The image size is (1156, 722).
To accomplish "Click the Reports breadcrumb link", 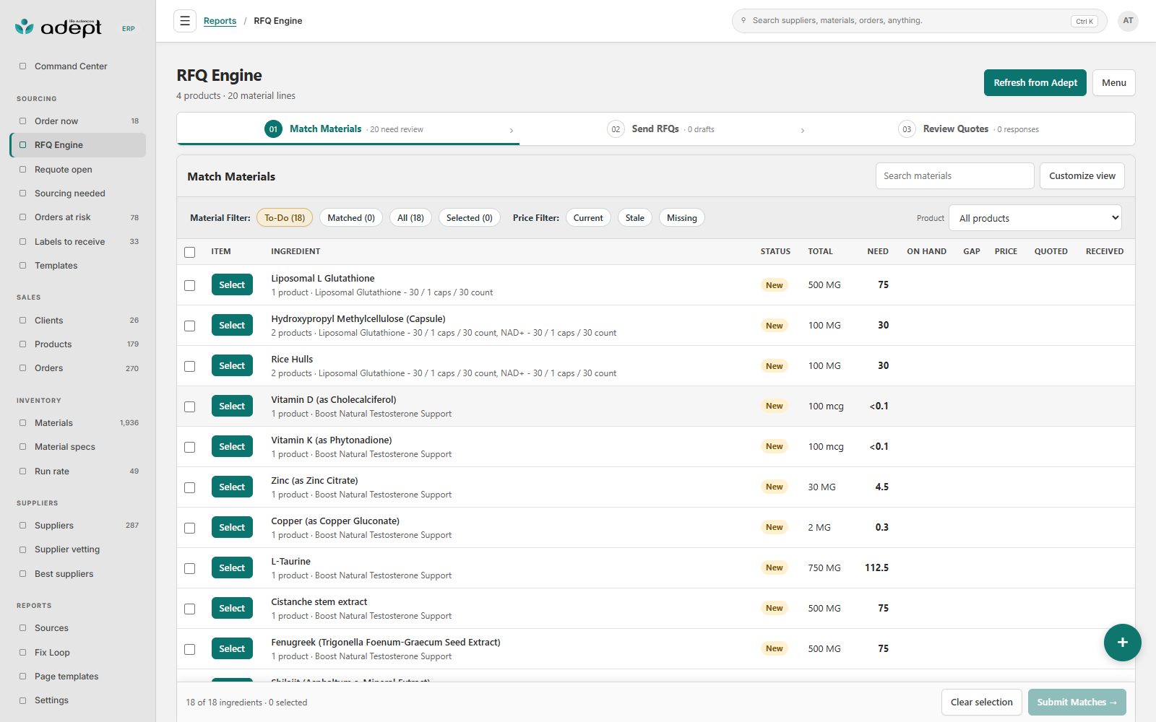I will [x=220, y=21].
